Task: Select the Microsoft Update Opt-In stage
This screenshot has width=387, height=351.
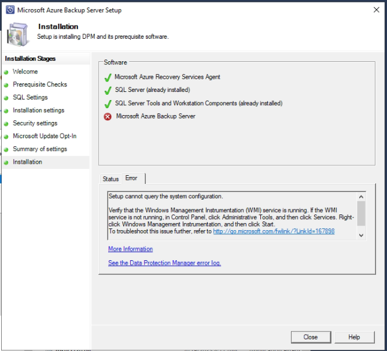Action: coord(45,136)
